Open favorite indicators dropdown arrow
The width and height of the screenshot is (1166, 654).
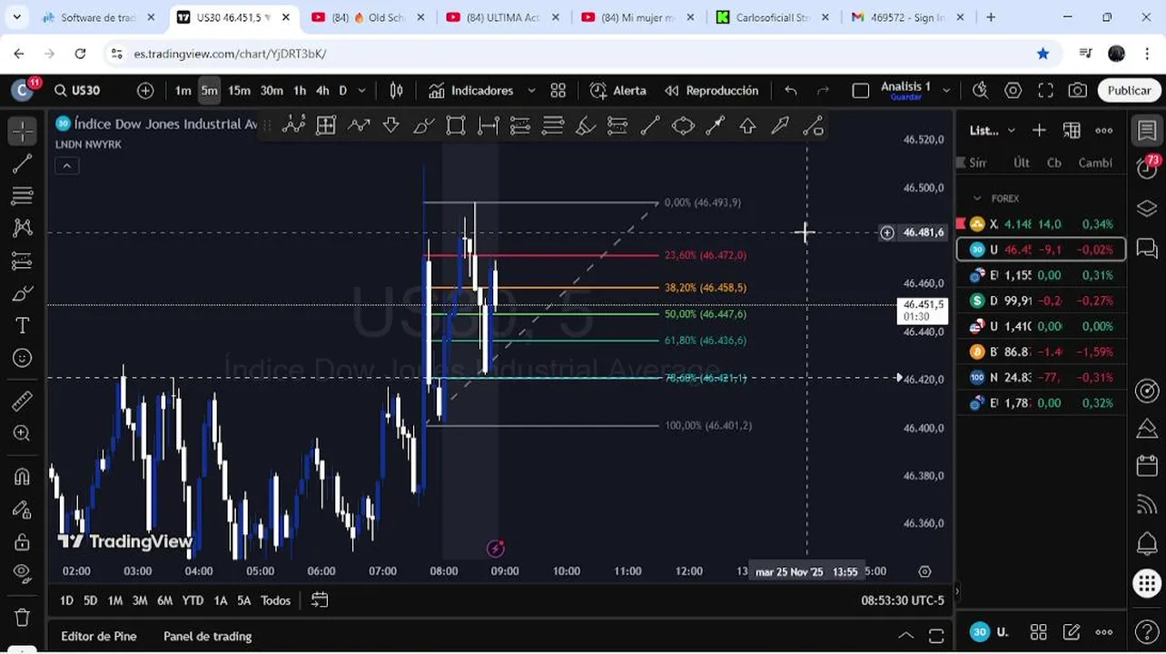[531, 90]
